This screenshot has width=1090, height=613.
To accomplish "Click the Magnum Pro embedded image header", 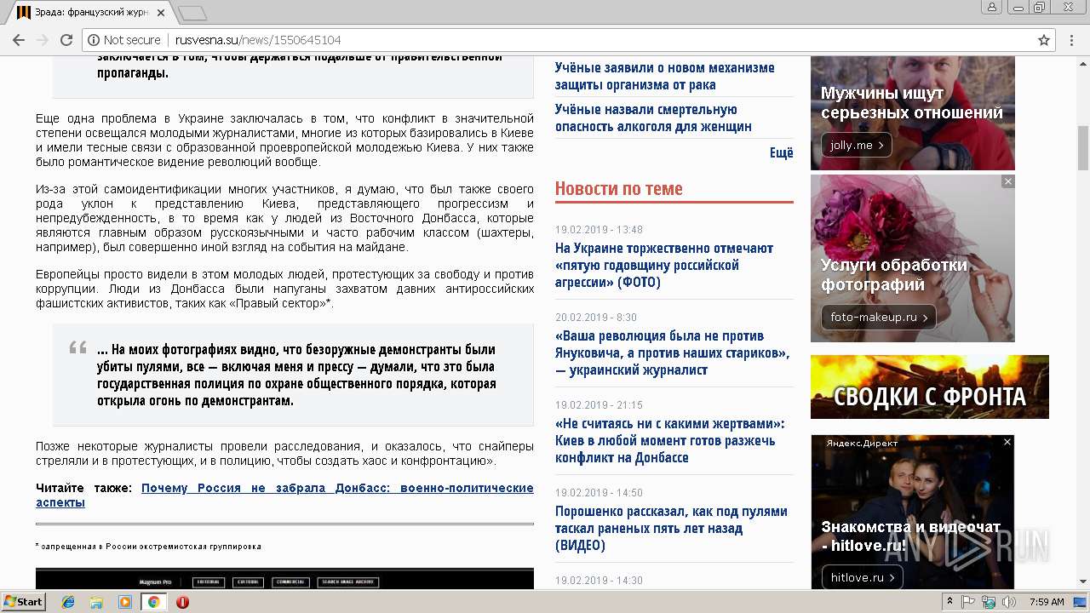I will click(x=284, y=579).
